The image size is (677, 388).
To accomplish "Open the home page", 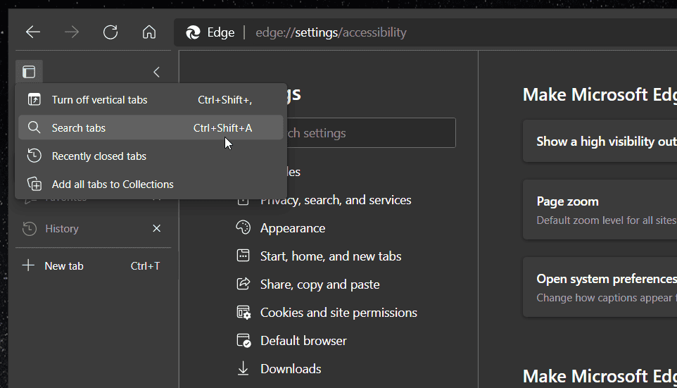I will coord(149,32).
